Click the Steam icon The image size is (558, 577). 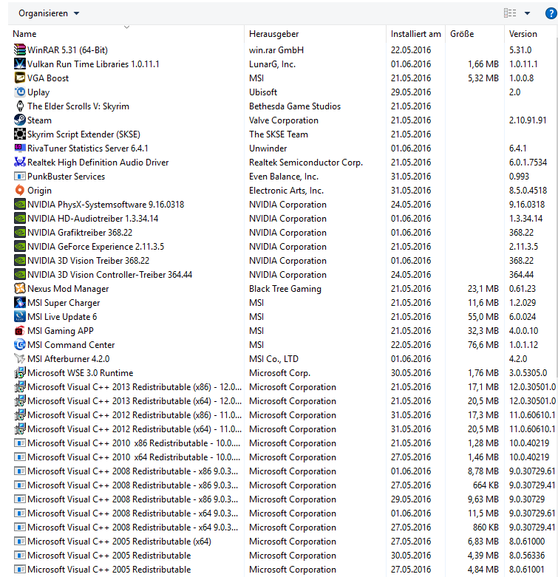(19, 120)
